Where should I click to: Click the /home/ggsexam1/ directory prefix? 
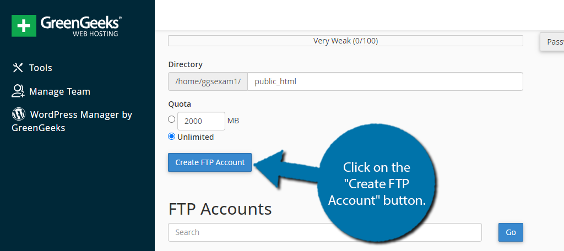tap(208, 81)
